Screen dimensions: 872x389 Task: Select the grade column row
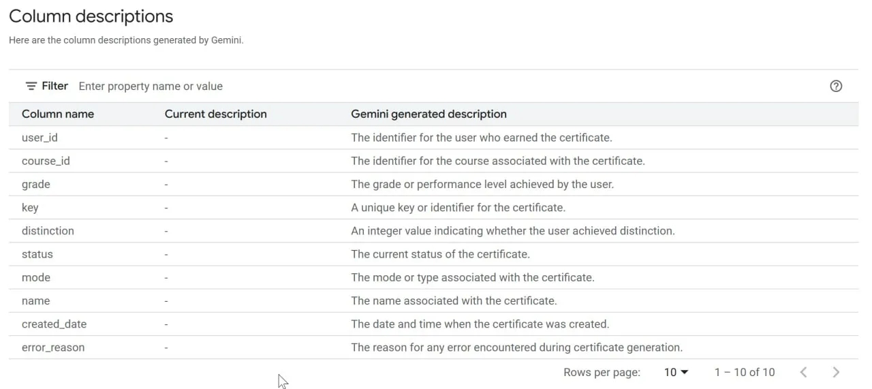pyautogui.click(x=433, y=184)
